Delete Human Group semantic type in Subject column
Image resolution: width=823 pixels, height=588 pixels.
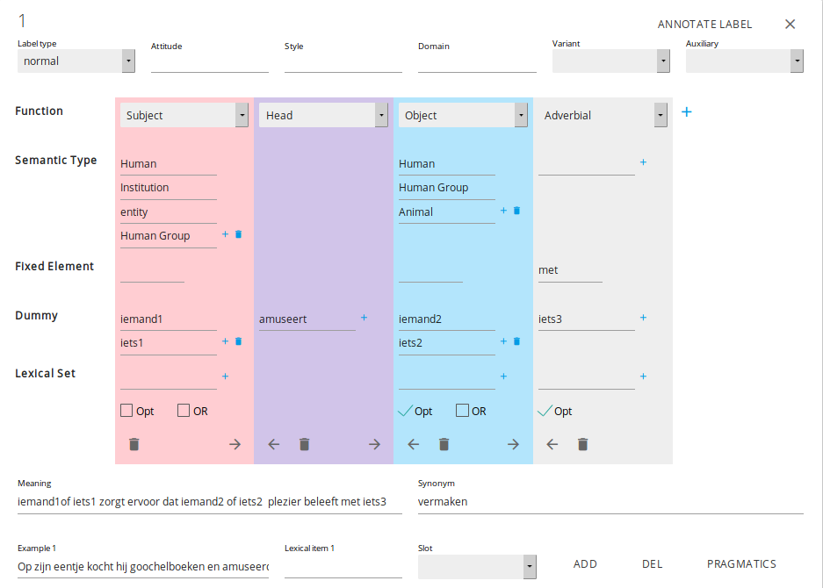238,234
